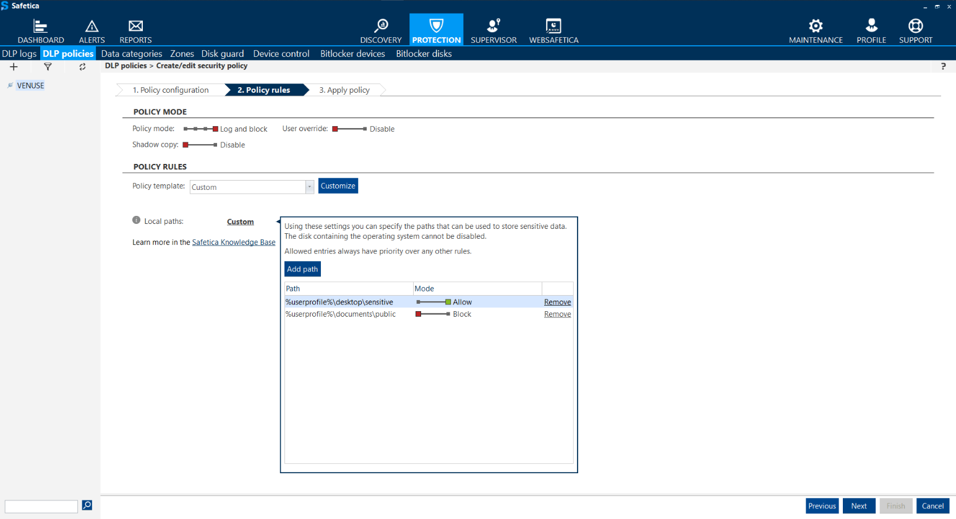Open the Dashboard section

(x=41, y=31)
